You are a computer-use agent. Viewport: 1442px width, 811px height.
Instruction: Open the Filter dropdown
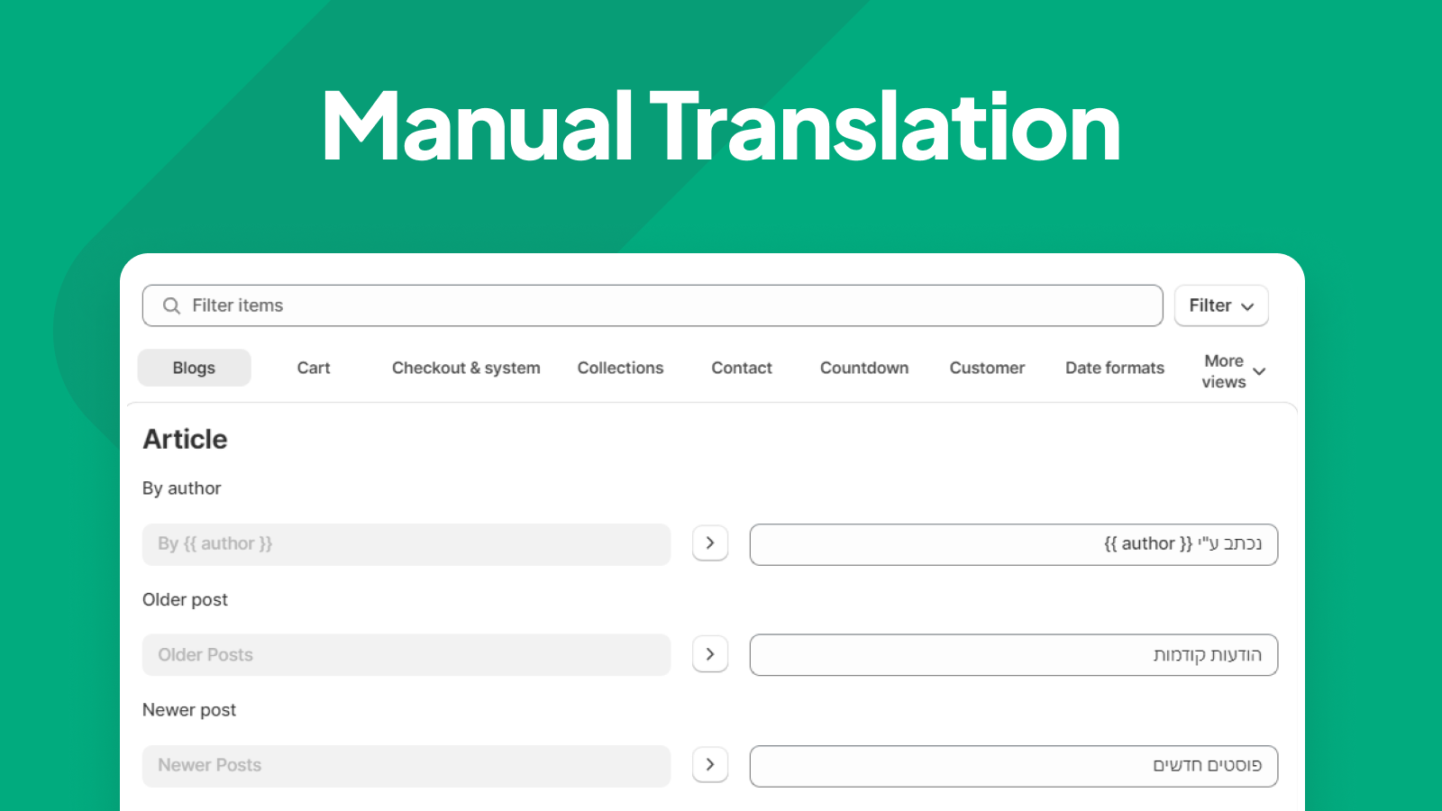[x=1220, y=305]
